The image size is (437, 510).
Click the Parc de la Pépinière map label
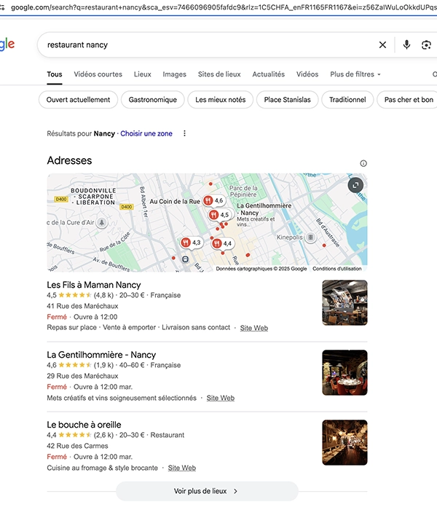click(244, 191)
